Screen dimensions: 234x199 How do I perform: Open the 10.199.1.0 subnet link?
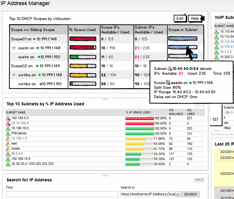(19, 138)
